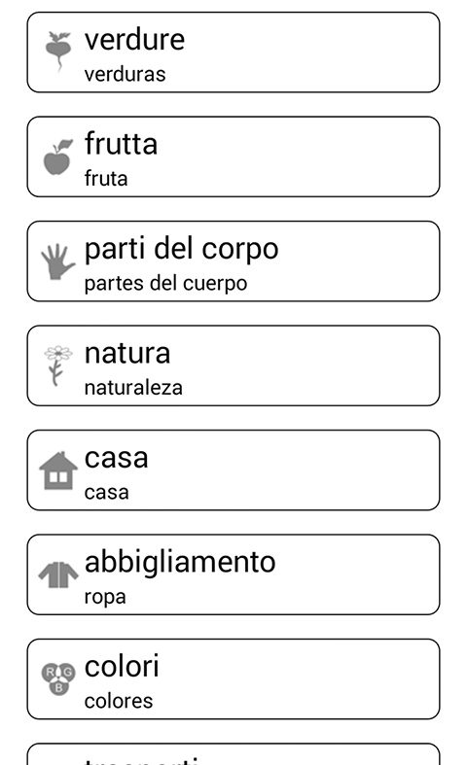The height and width of the screenshot is (765, 467).
Task: Tap the 'verduras' translation text
Action: click(x=126, y=75)
